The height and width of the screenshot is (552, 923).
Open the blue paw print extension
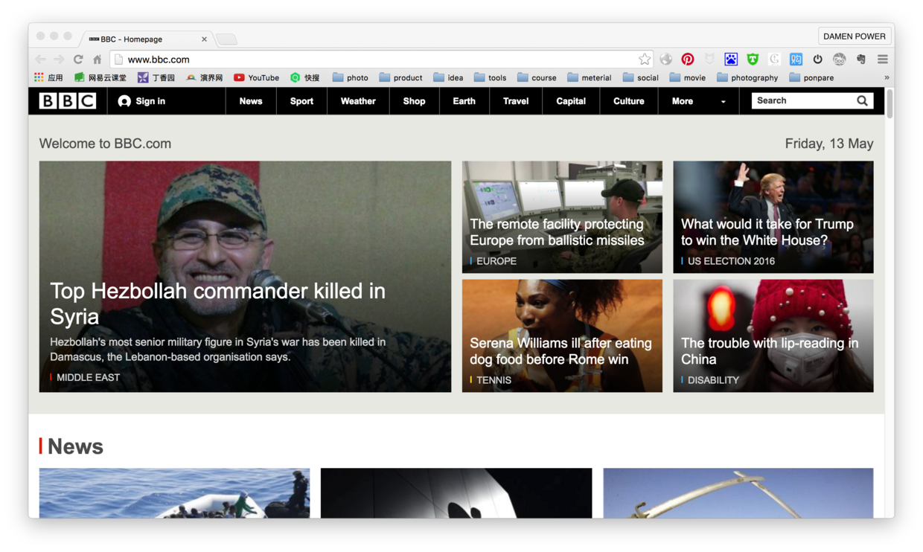click(x=731, y=60)
